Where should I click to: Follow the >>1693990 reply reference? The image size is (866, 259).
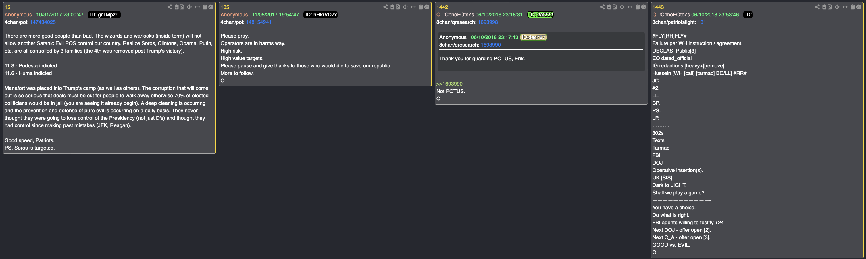click(x=449, y=84)
